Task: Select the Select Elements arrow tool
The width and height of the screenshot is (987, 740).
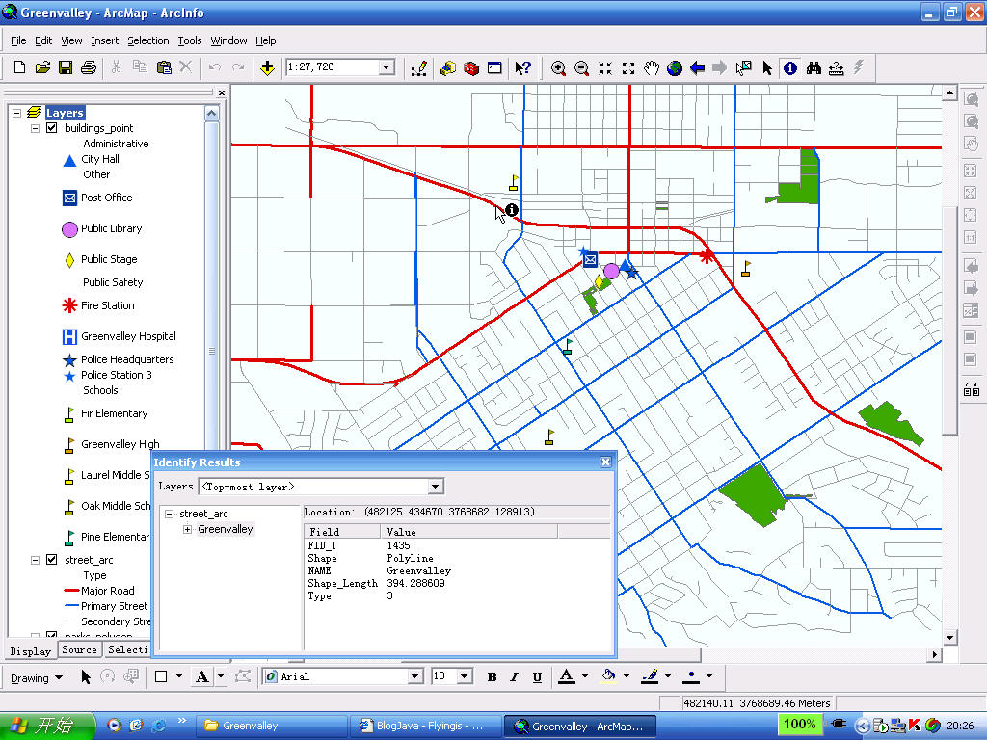Action: coord(766,68)
